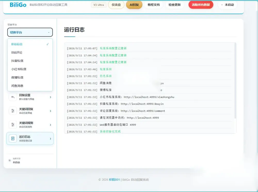Screen dimensions: 258x192
Task: Click the BiliGo logo
Action: [x=18, y=5]
